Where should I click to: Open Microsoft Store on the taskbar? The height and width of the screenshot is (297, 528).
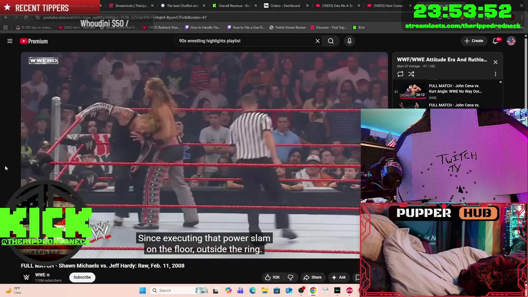277,290
